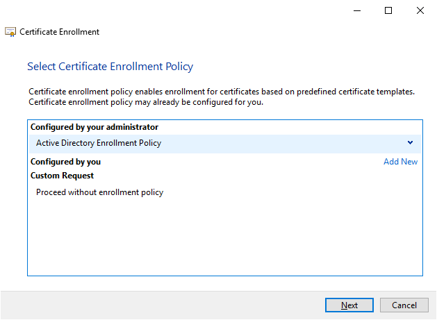Click the Next button
The width and height of the screenshot is (437, 320).
coord(349,305)
